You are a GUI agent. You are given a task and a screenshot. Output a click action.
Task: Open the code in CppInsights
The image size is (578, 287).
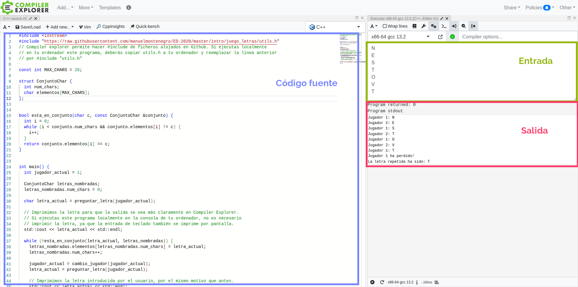coord(110,26)
